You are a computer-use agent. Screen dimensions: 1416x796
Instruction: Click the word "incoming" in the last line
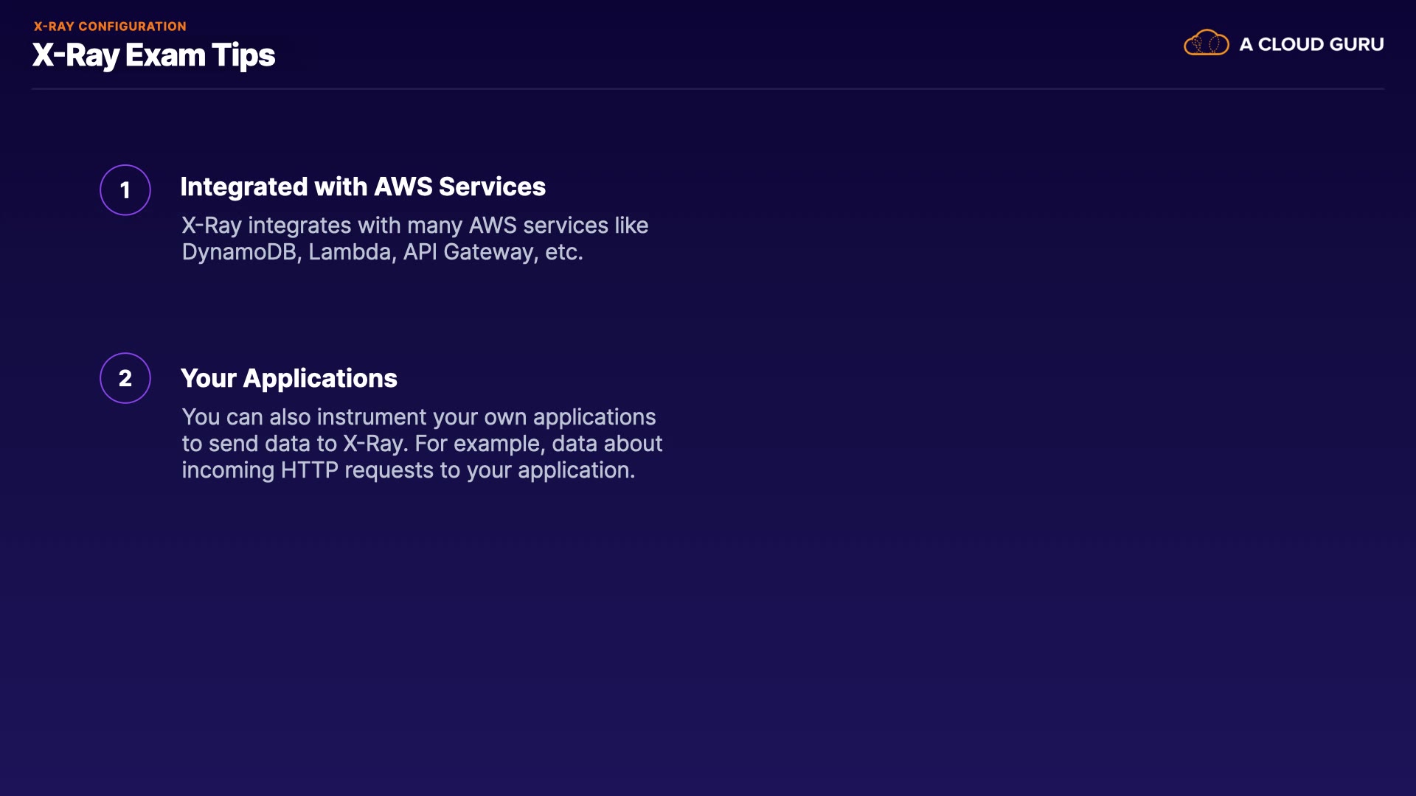pyautogui.click(x=227, y=470)
